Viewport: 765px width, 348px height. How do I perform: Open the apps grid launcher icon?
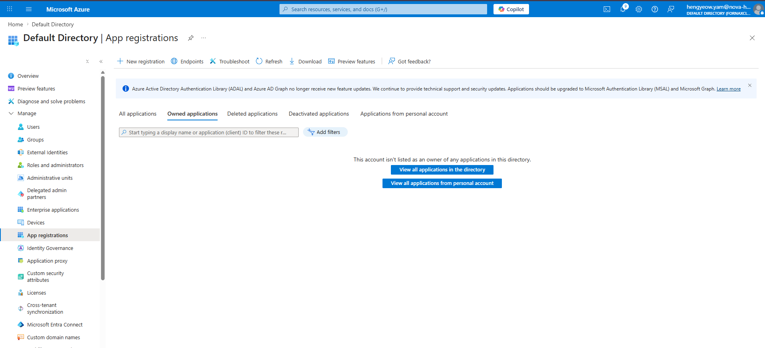[10, 9]
